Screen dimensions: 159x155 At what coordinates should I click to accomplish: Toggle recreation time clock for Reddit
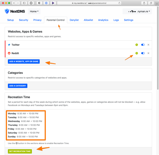pyautogui.click(x=137, y=53)
